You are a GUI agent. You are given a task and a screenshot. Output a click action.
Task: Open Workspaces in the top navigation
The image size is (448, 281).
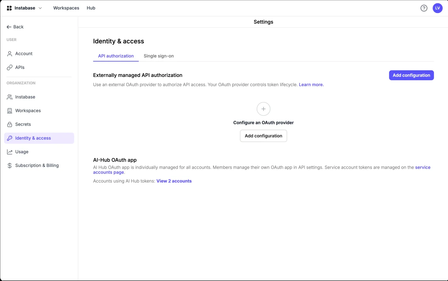[x=66, y=8]
